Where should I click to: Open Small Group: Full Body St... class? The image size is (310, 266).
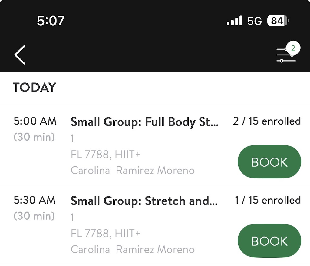coord(144,122)
